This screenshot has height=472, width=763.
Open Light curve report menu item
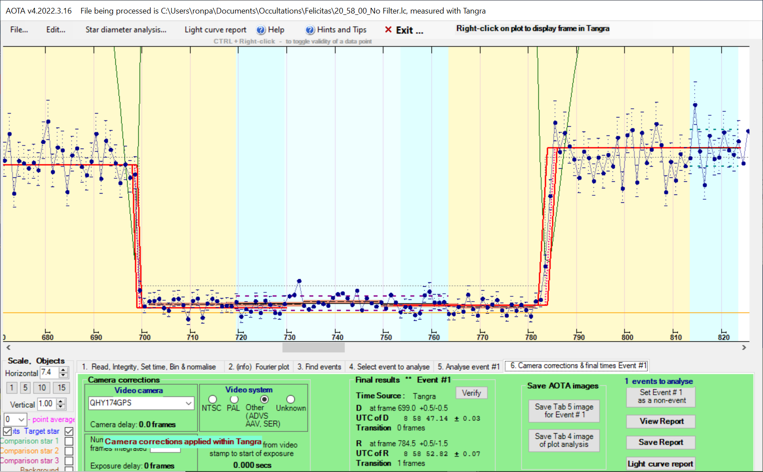[x=215, y=30]
